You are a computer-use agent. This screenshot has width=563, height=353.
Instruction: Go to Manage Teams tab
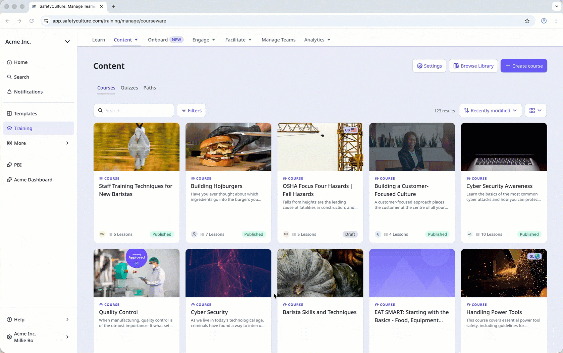(278, 40)
